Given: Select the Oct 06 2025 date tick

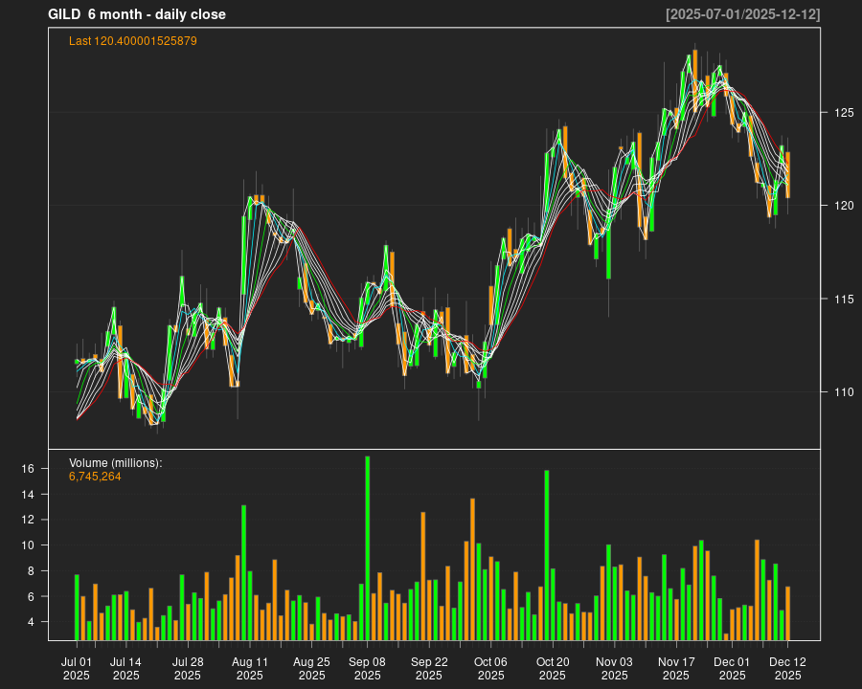Looking at the screenshot, I should [x=490, y=668].
